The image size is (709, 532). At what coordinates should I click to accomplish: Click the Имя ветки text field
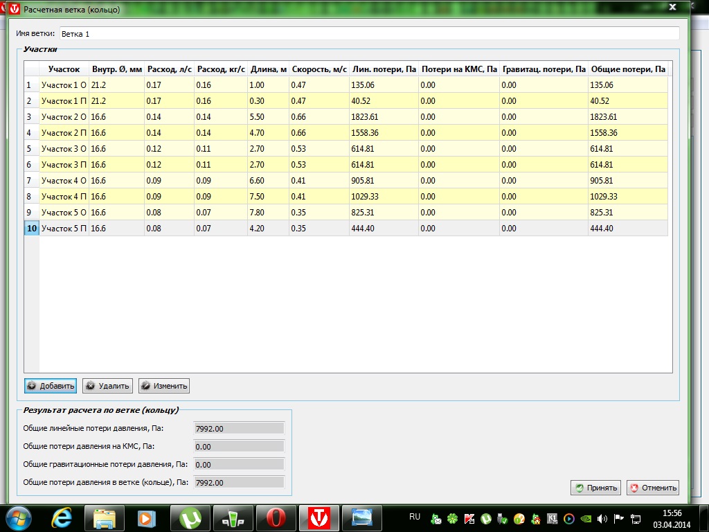pos(368,33)
